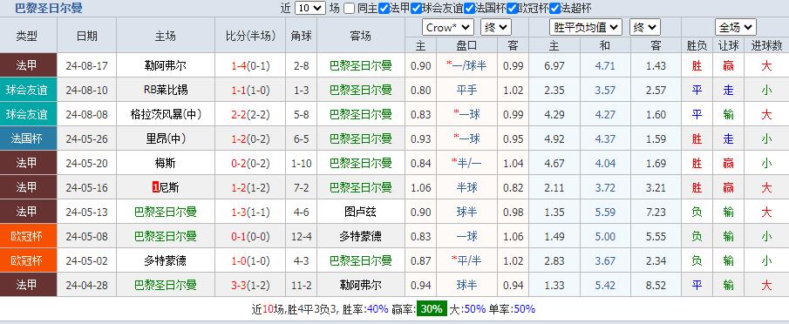
Task: Open the 胜平负均值 dropdown
Action: [x=586, y=28]
